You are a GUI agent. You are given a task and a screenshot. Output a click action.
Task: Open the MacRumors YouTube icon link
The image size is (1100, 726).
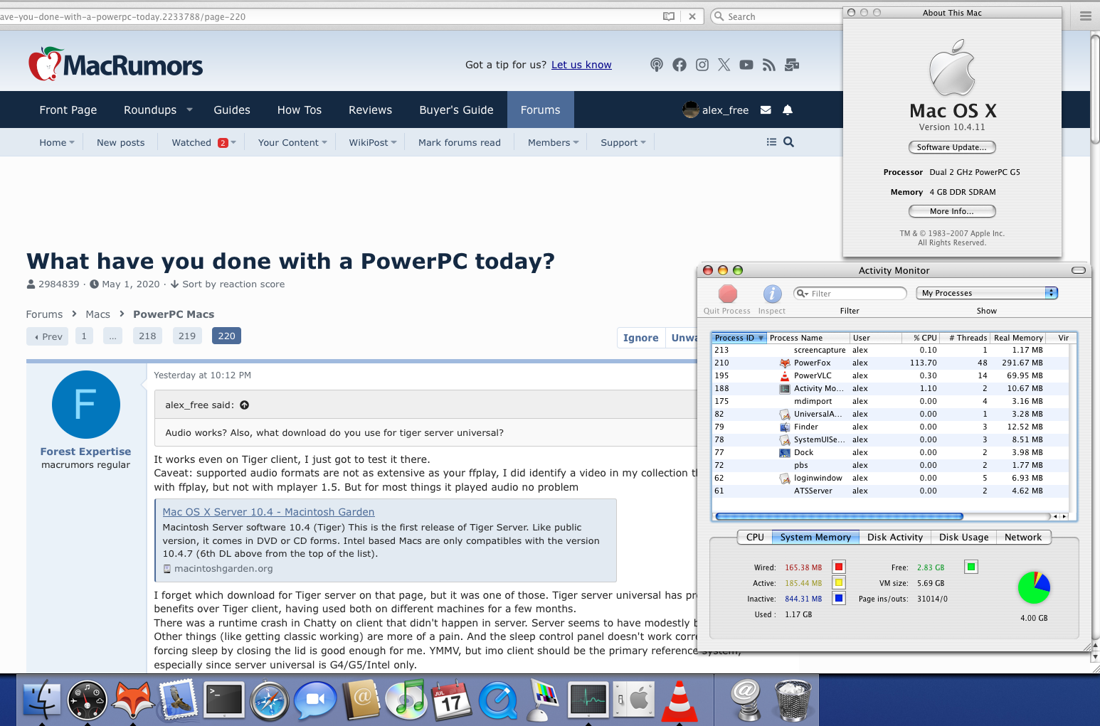(x=746, y=65)
